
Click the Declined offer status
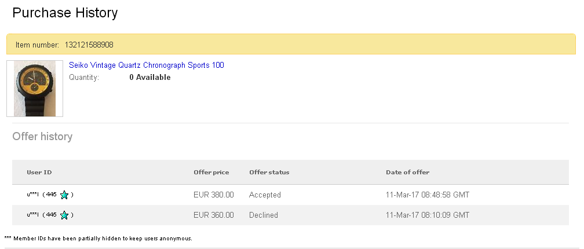[263, 215]
